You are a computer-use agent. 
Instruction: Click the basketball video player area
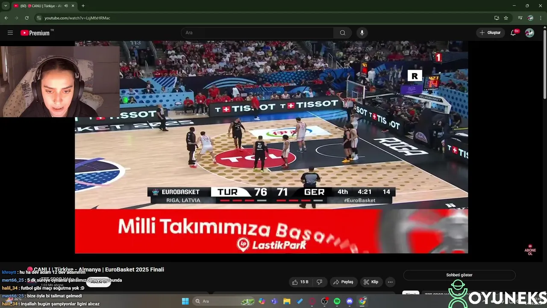[271, 147]
